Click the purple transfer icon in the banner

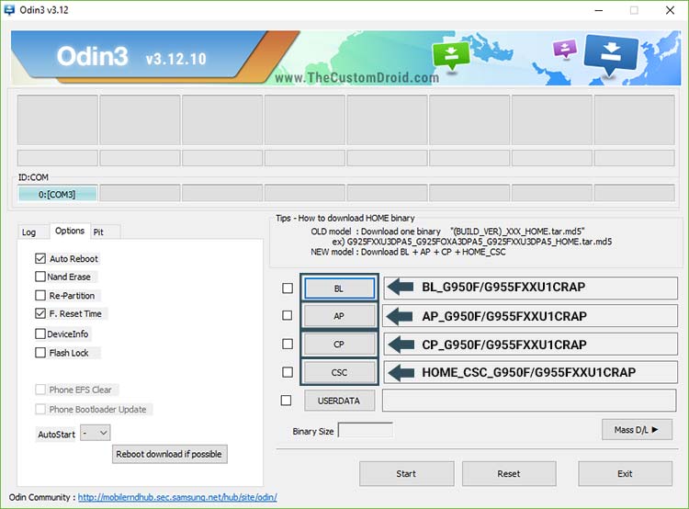point(565,49)
